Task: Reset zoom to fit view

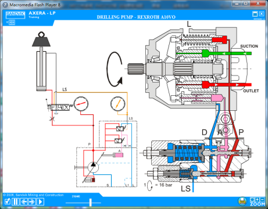Action: (252, 200)
